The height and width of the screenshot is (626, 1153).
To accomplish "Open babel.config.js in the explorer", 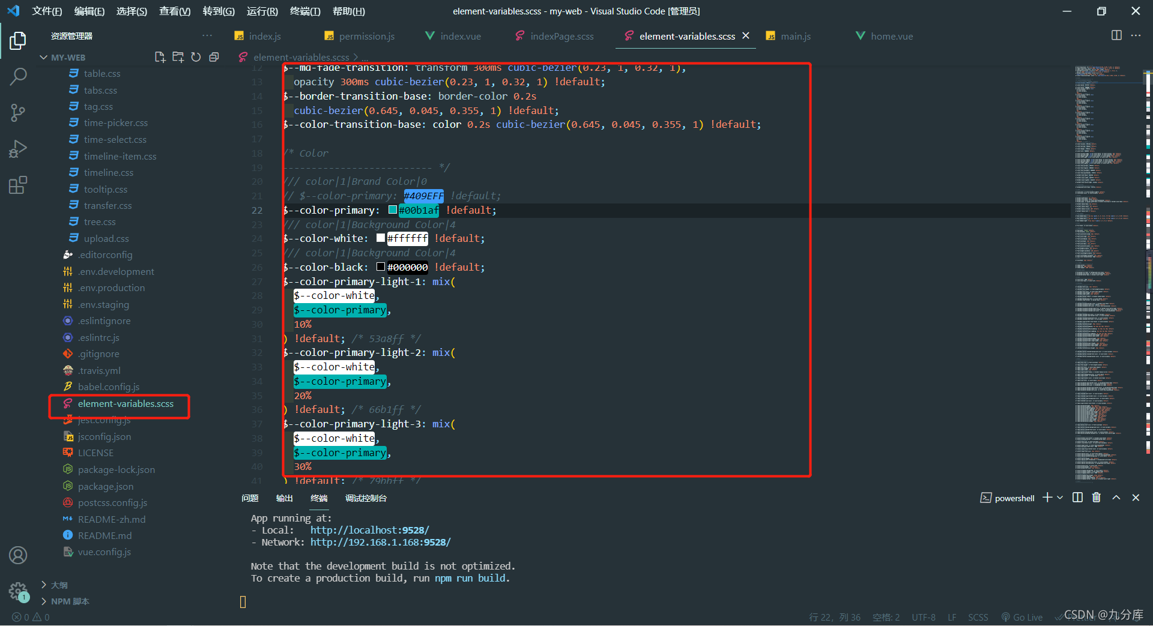I will (x=109, y=387).
